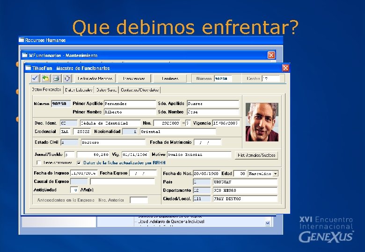Click the Sdo. Apellido field 'Suarez'
Image resolution: width=365 pixels, height=252 pixels.
(213, 104)
